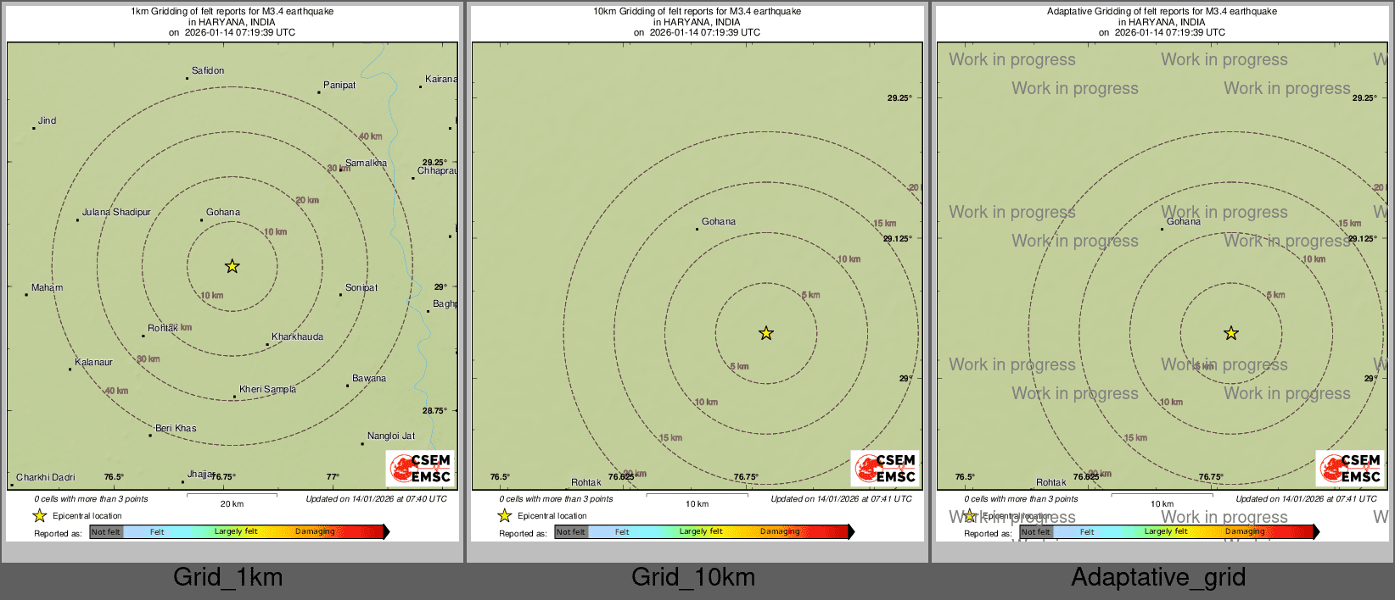Click the '28.75°' latitude label on 1km map
Screen dimensions: 1395x600
pos(434,411)
